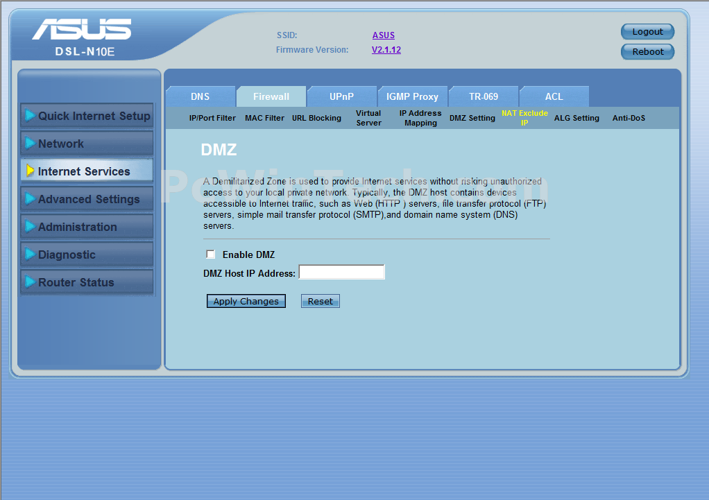
Task: Focus the DMZ Host IP Address field
Action: [x=342, y=272]
